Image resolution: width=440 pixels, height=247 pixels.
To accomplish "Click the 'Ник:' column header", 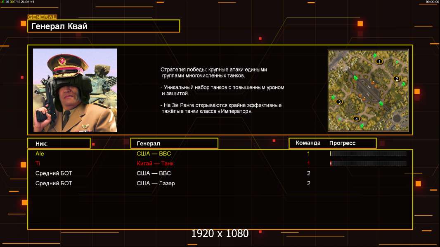I will 59,143.
